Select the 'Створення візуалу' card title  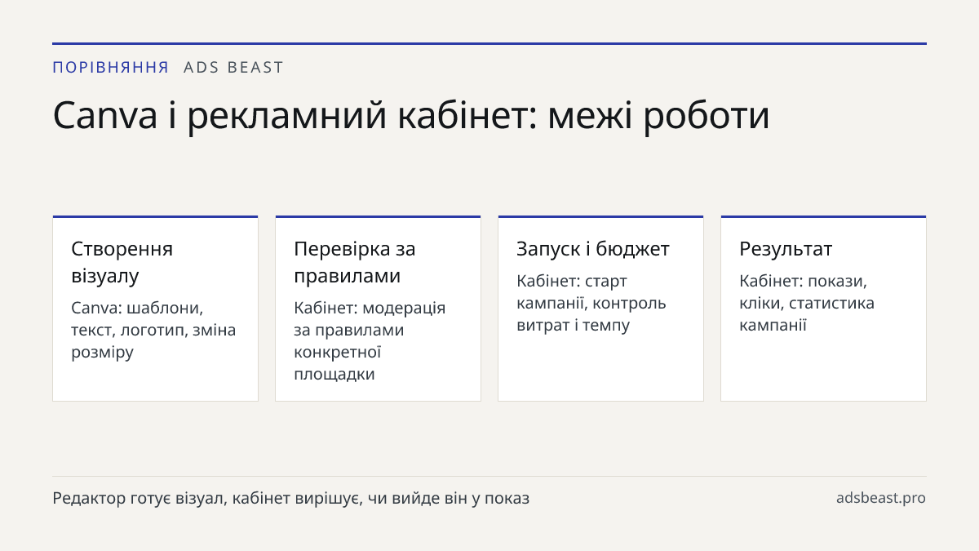coord(122,262)
